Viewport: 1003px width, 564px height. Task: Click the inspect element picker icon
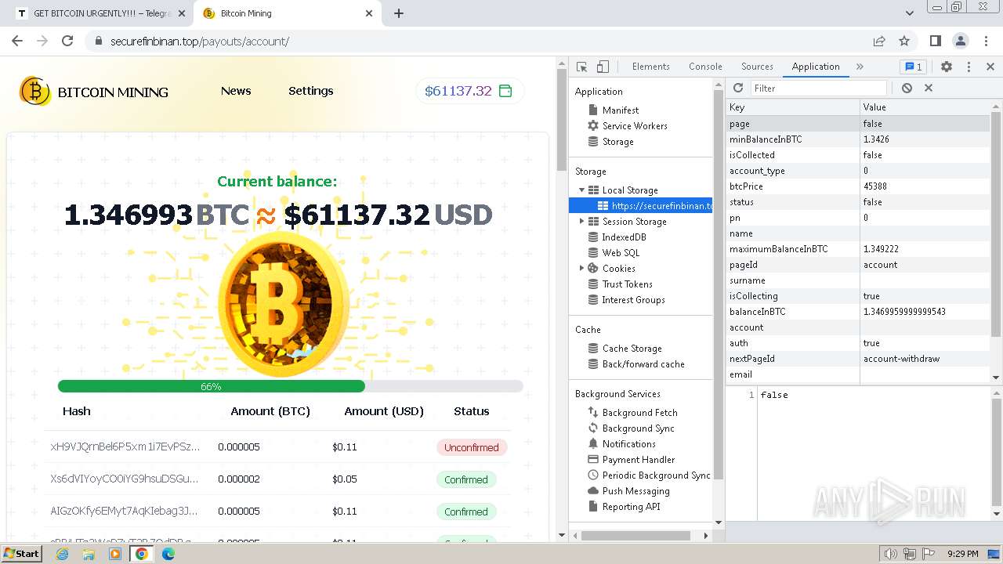point(581,67)
